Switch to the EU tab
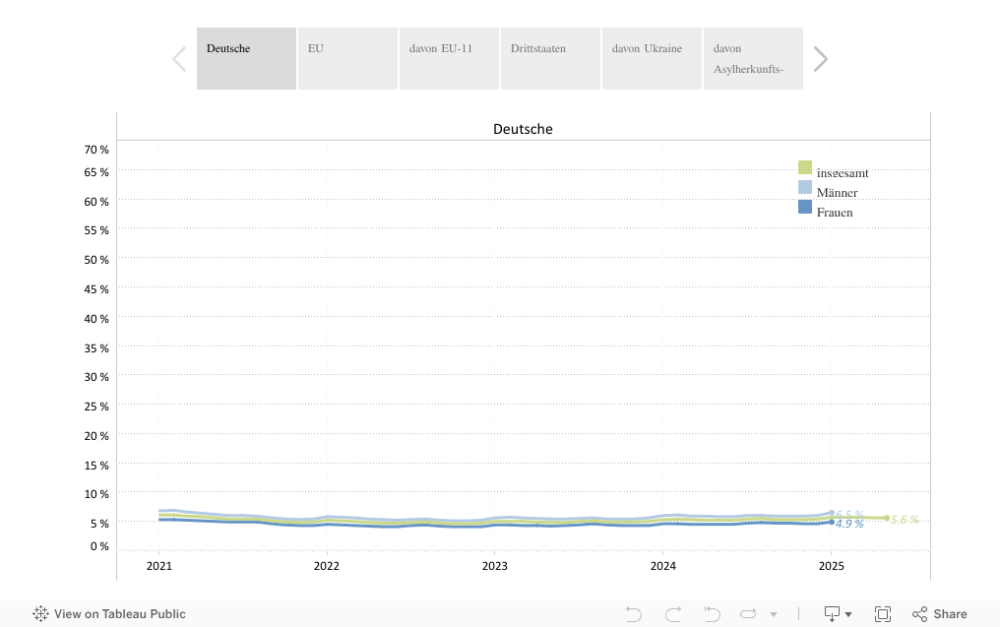Viewport: 1000px width, 627px height. click(347, 58)
